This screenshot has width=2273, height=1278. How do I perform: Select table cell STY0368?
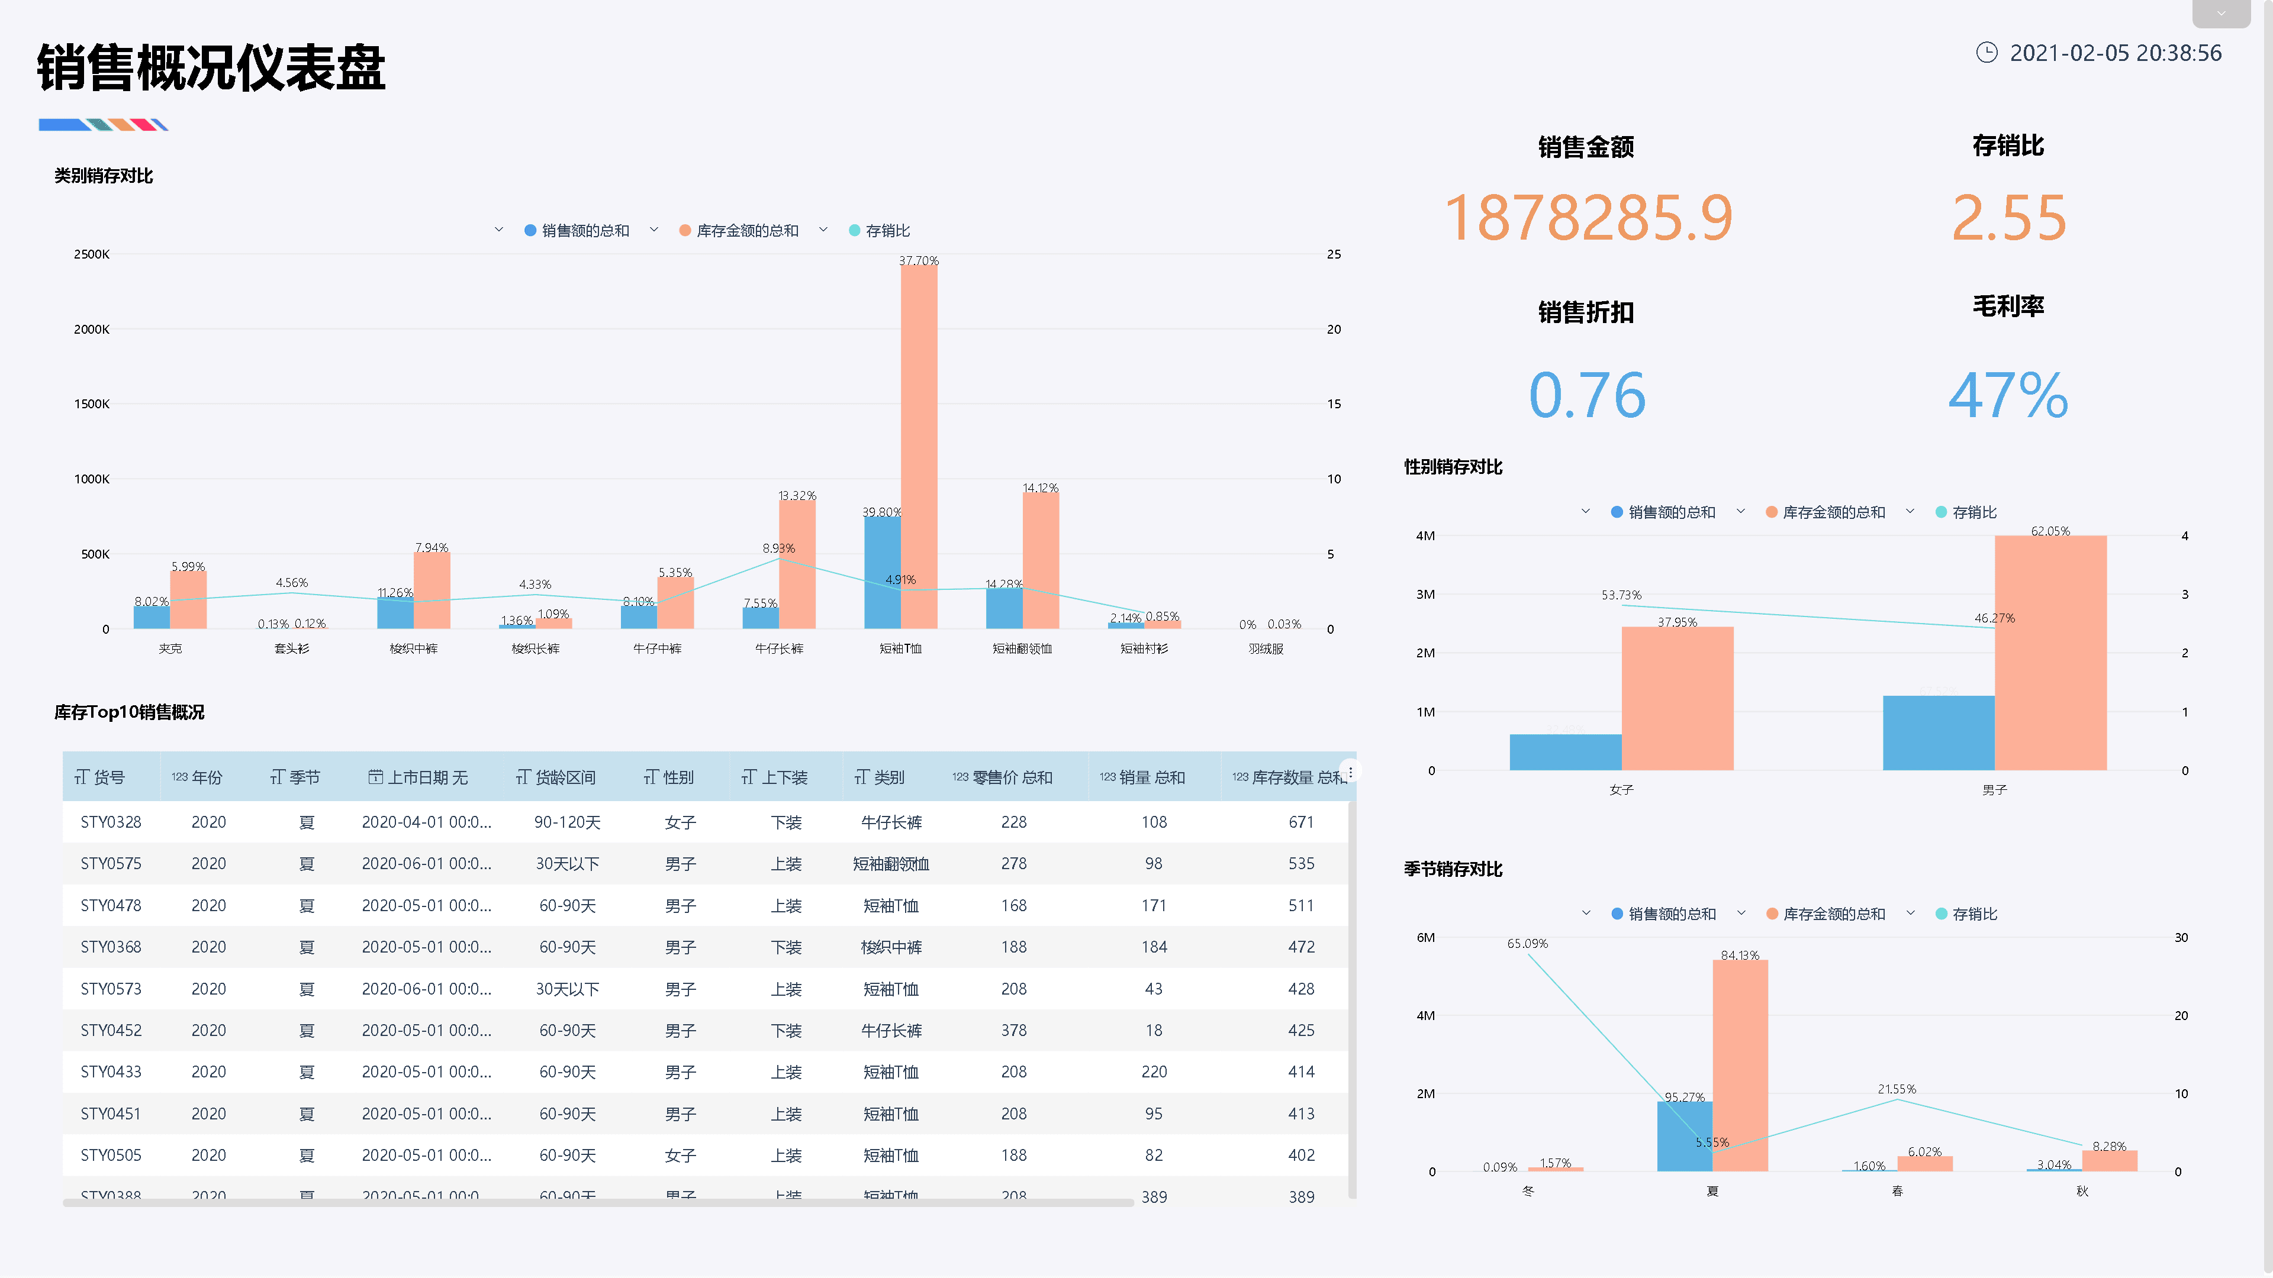click(x=111, y=947)
